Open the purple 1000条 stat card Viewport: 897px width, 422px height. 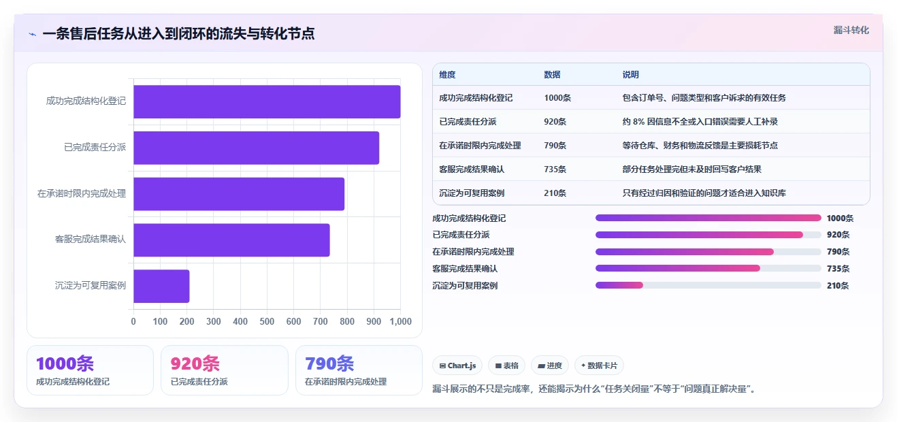click(90, 370)
